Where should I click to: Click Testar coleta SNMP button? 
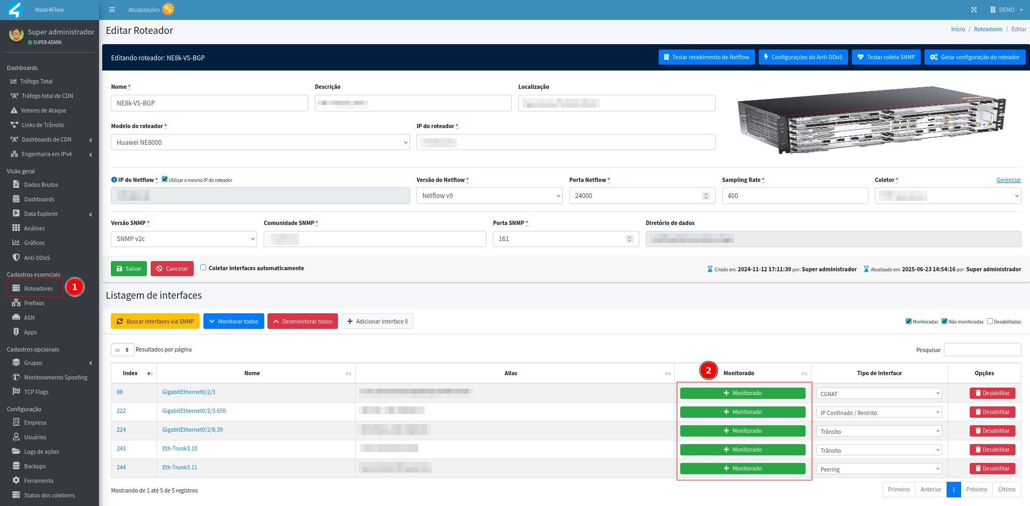coord(886,57)
